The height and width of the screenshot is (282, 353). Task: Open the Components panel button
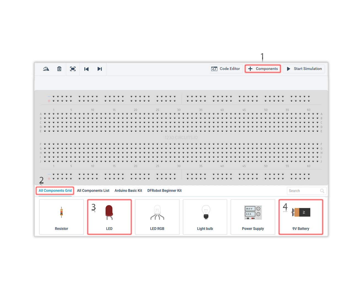pyautogui.click(x=263, y=69)
